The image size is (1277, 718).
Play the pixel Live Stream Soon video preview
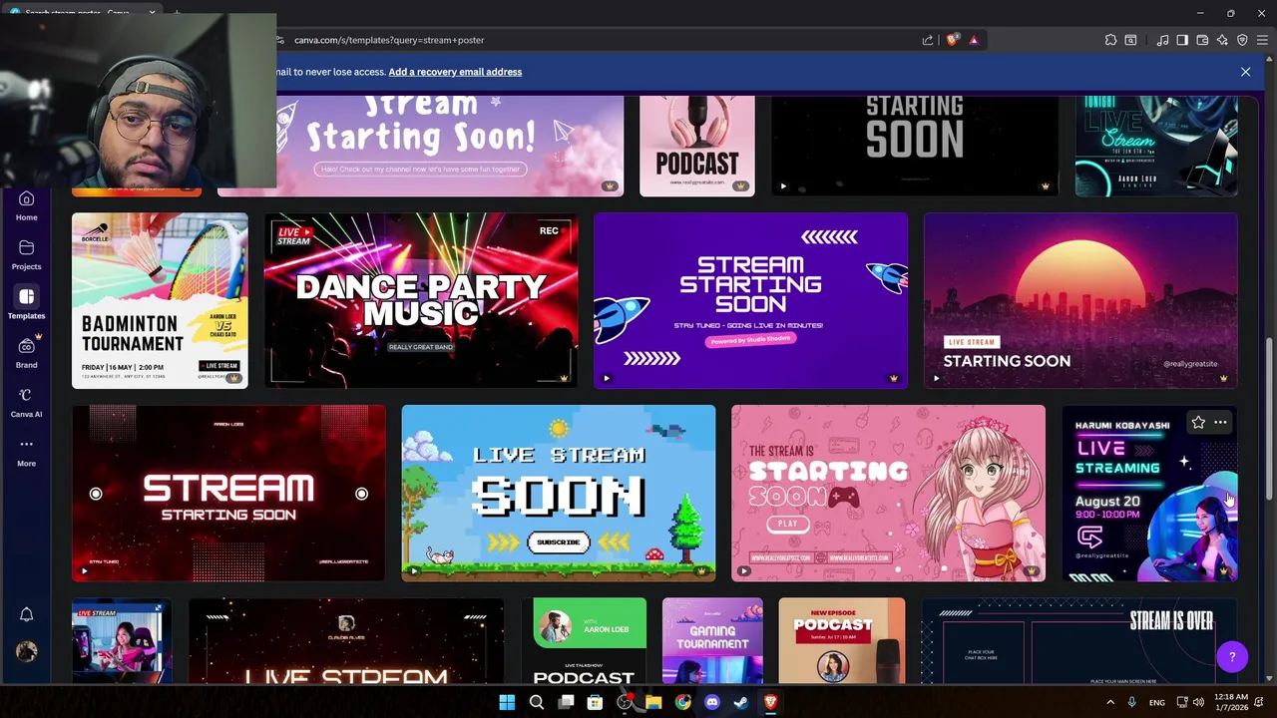(x=414, y=571)
